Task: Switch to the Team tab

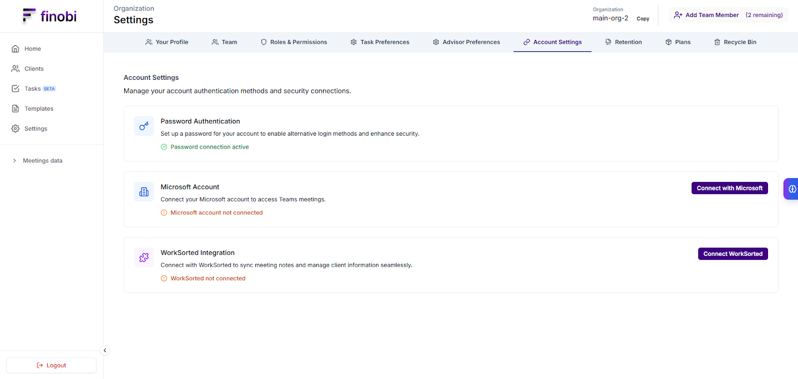Action: (x=224, y=42)
